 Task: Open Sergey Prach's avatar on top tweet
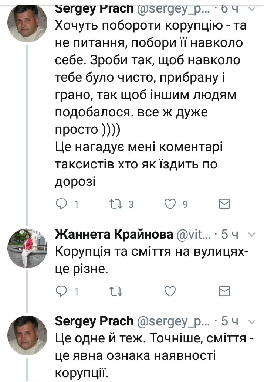(x=28, y=26)
